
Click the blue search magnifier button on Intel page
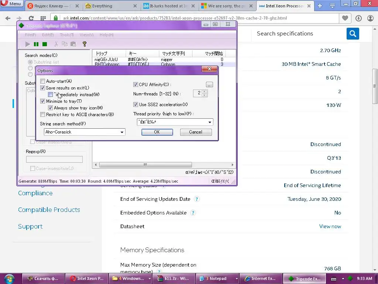pos(353,34)
